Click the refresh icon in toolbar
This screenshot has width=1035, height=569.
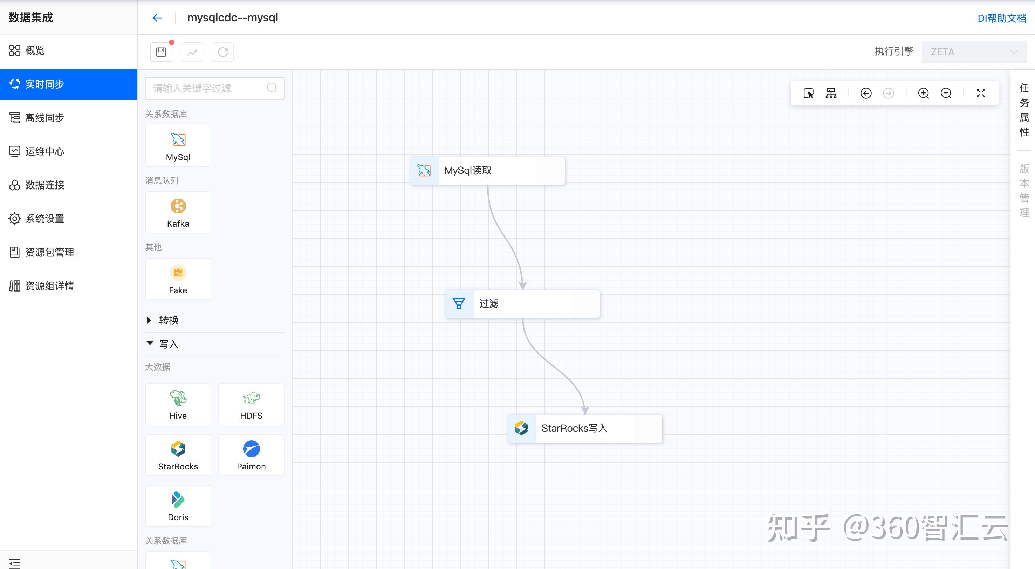[222, 52]
